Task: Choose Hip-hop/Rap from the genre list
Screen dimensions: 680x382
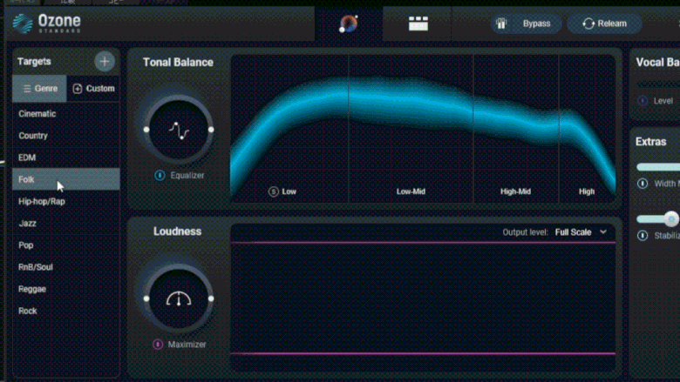Action: [x=42, y=202]
